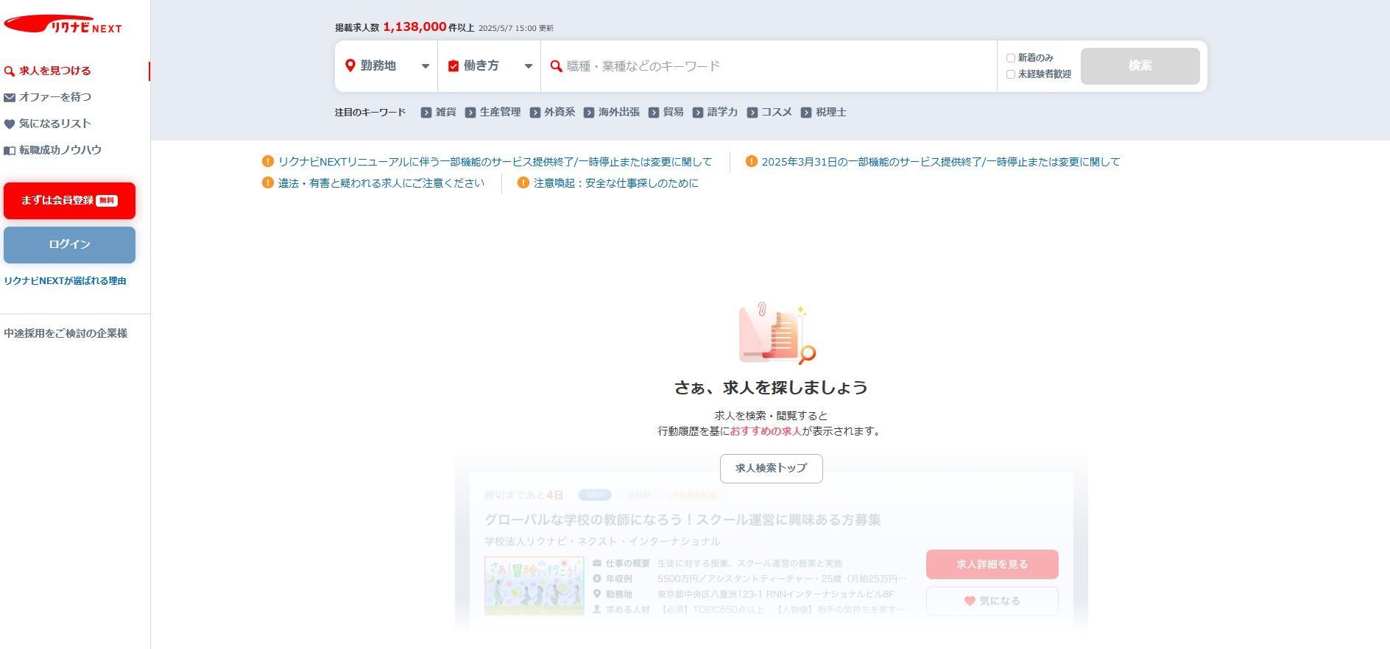
Task: Click the faded 気になる sample button
Action: pyautogui.click(x=992, y=601)
